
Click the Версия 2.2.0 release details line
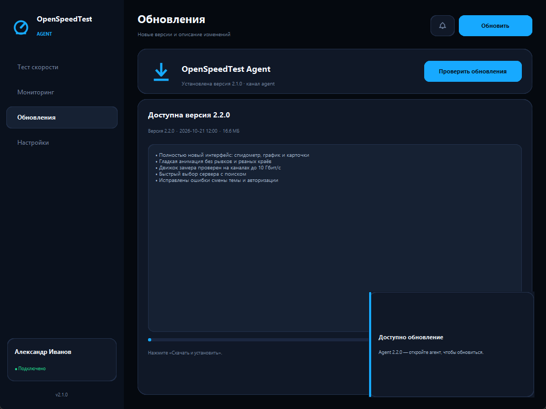pyautogui.click(x=194, y=131)
